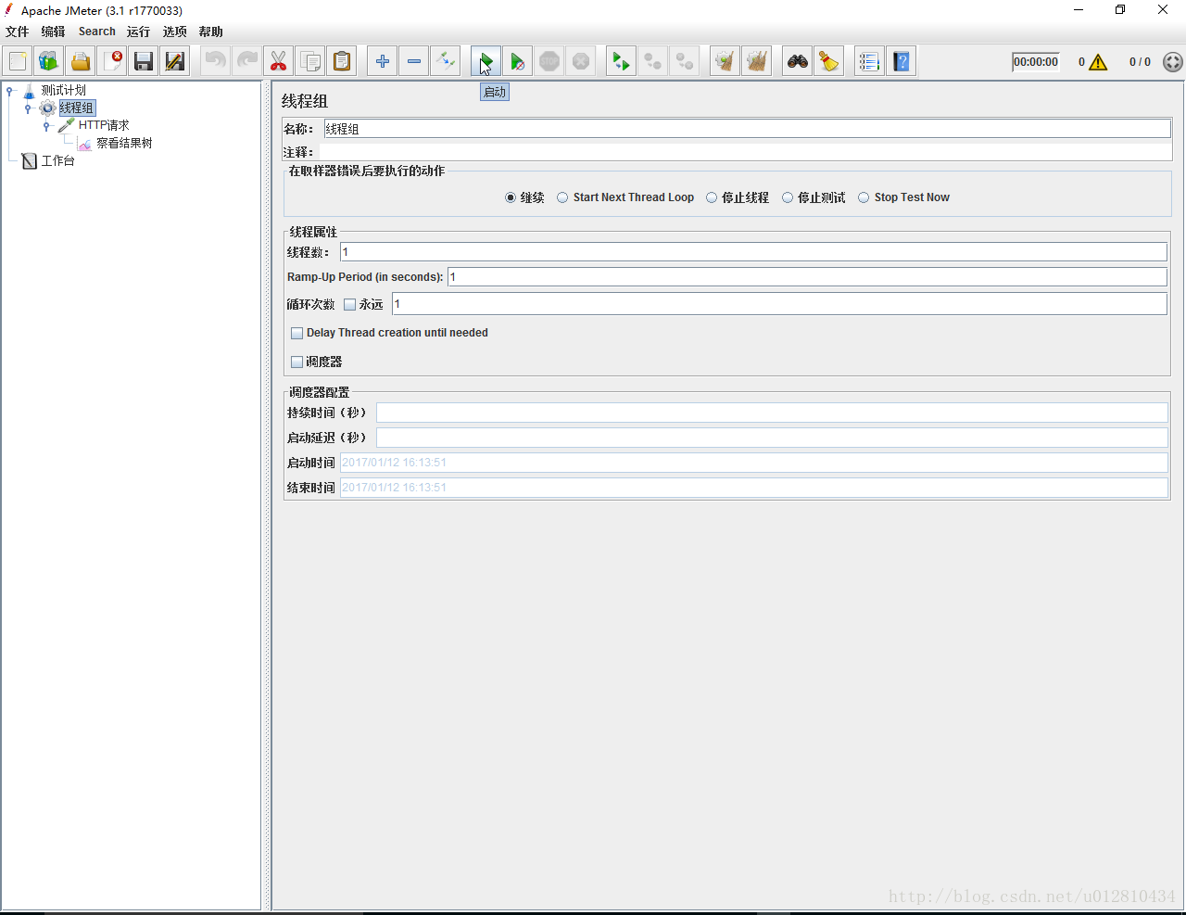Open the 文件 menu

(x=18, y=32)
